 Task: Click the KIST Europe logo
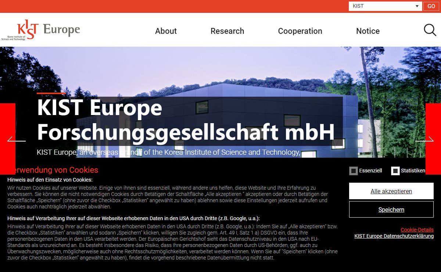pyautogui.click(x=41, y=30)
